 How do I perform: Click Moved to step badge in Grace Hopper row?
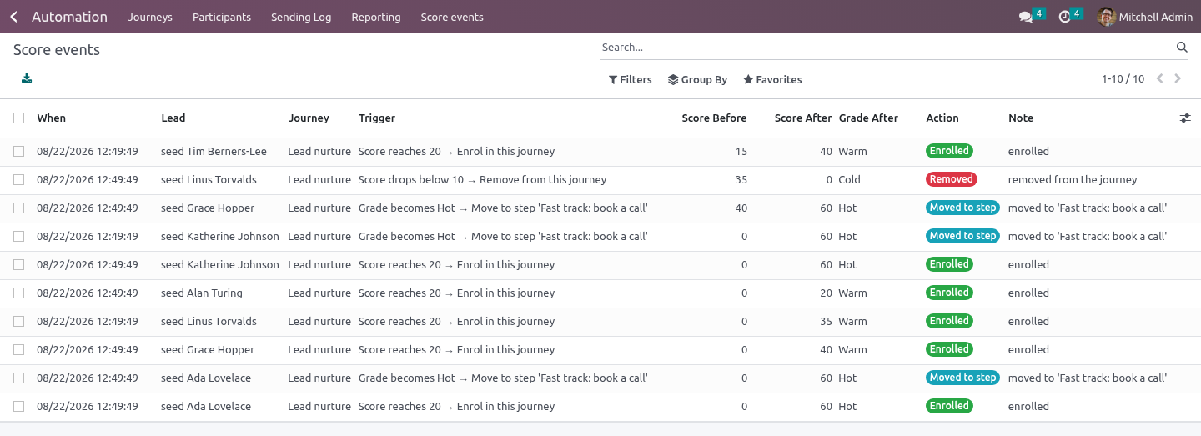[x=962, y=208]
